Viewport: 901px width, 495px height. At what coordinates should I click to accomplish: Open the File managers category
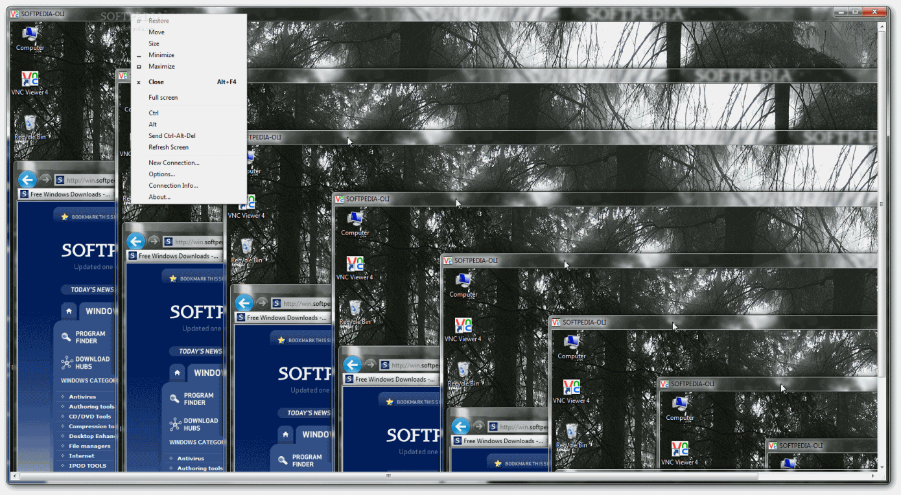(89, 446)
